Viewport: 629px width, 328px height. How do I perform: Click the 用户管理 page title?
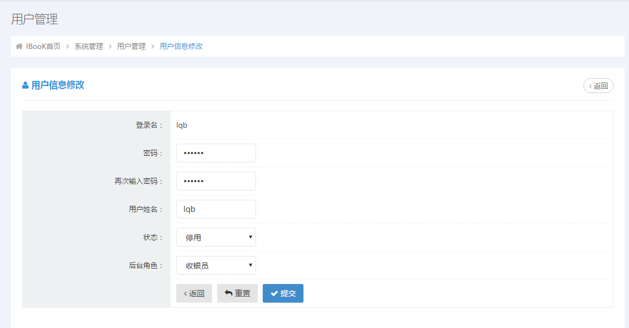point(34,19)
